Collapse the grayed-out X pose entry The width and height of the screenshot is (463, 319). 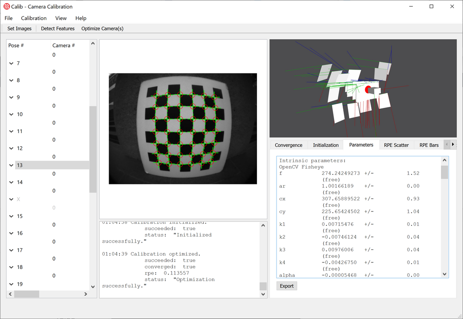11,199
